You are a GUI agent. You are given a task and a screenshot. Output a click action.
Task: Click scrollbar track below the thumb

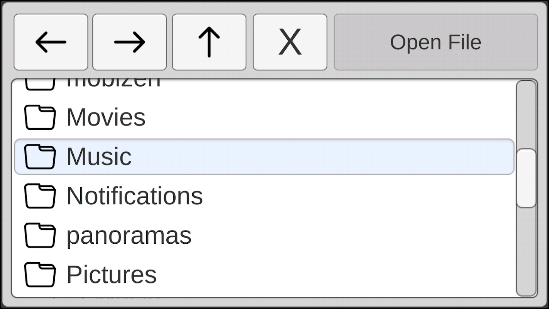526,251
